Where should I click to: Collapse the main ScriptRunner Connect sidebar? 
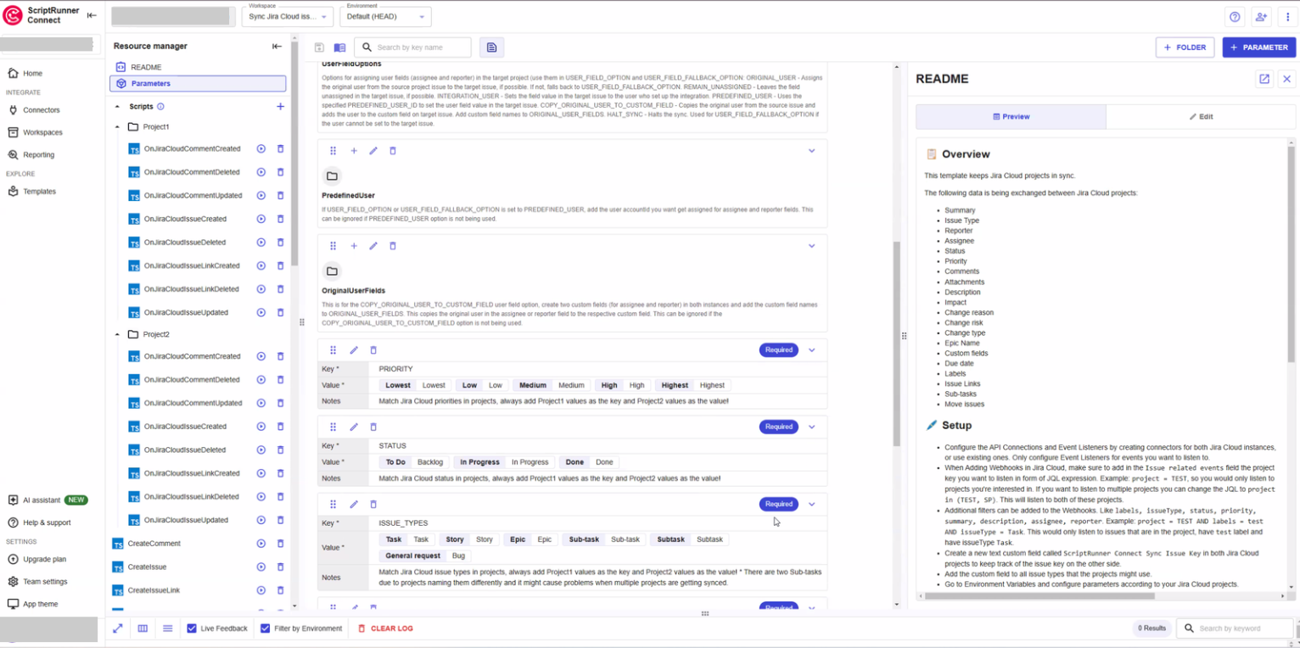(92, 15)
